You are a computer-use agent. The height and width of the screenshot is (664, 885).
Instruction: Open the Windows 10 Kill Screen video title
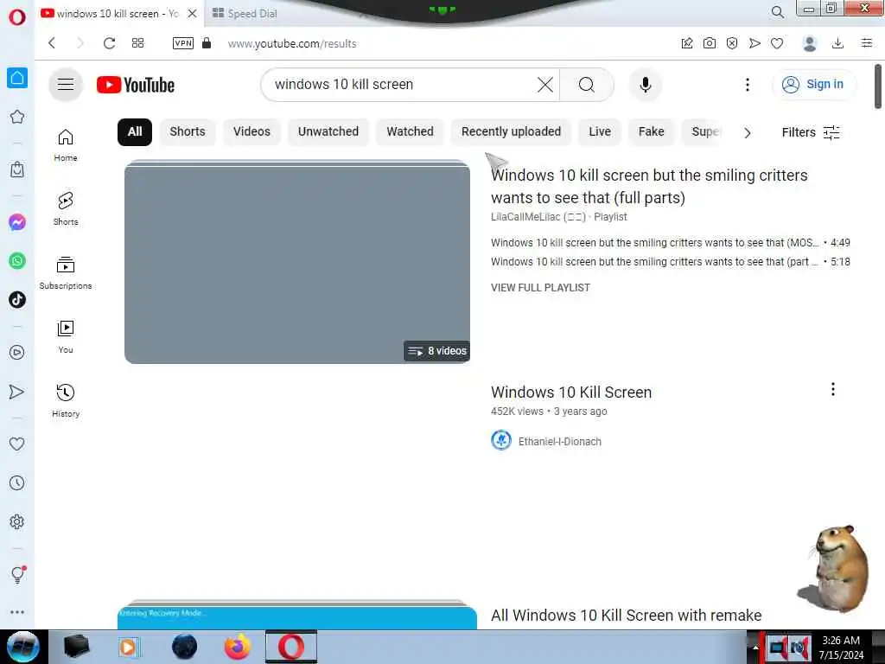(x=571, y=392)
